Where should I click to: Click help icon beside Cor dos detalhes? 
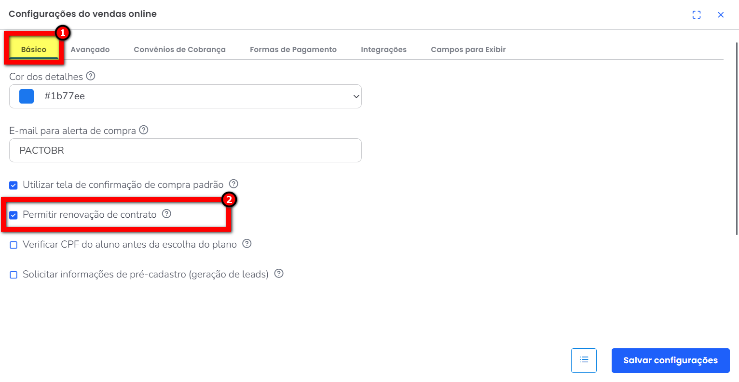click(x=91, y=76)
